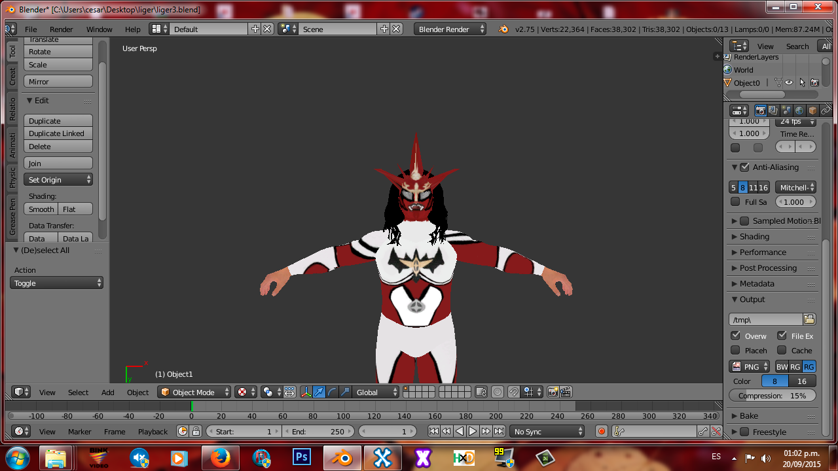This screenshot has height=471, width=838.
Task: Expand the Bake panel
Action: tap(749, 416)
